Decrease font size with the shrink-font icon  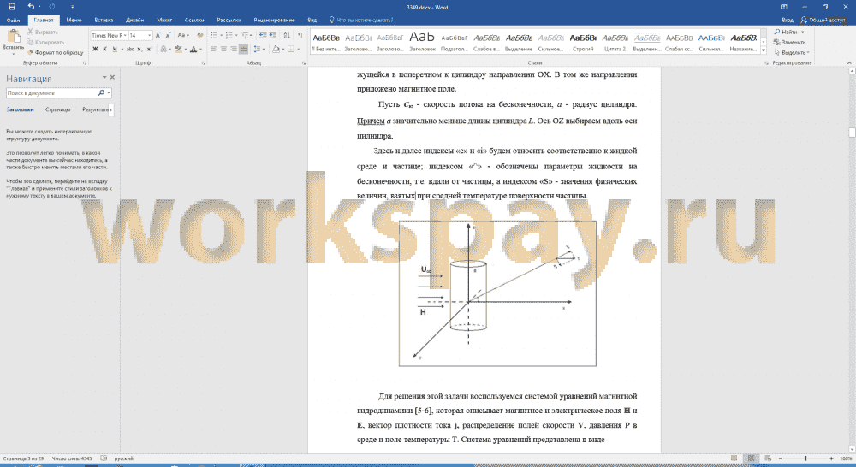tap(168, 35)
